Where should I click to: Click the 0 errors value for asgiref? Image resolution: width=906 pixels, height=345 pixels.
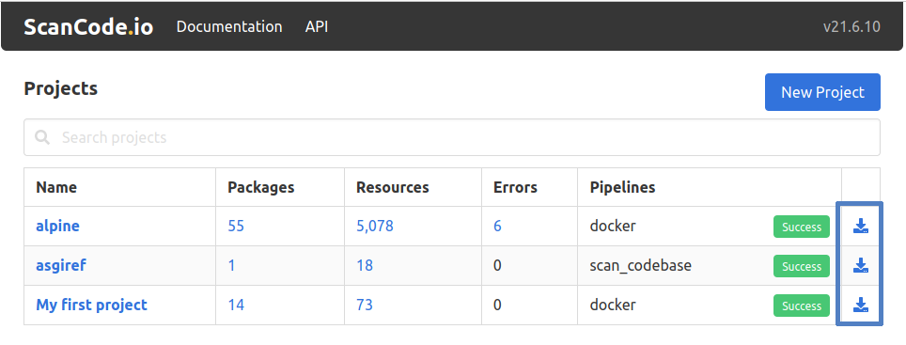point(497,266)
